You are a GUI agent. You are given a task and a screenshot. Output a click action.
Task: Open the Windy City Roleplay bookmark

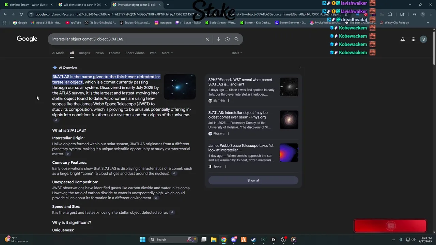(394, 23)
